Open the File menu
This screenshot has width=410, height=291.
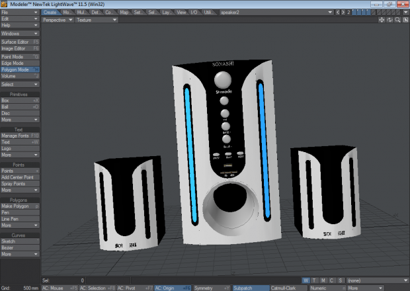pos(20,12)
